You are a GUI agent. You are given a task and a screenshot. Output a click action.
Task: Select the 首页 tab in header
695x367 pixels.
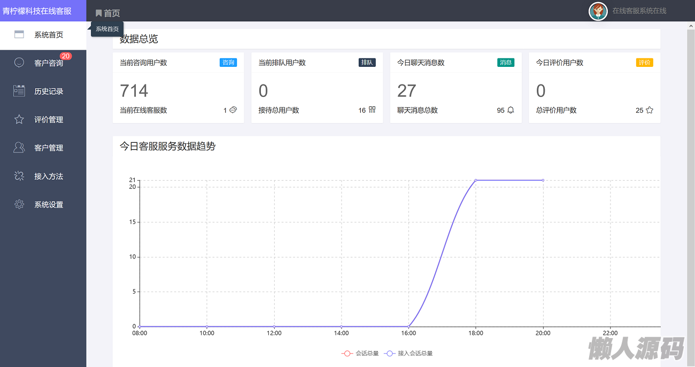pos(108,13)
